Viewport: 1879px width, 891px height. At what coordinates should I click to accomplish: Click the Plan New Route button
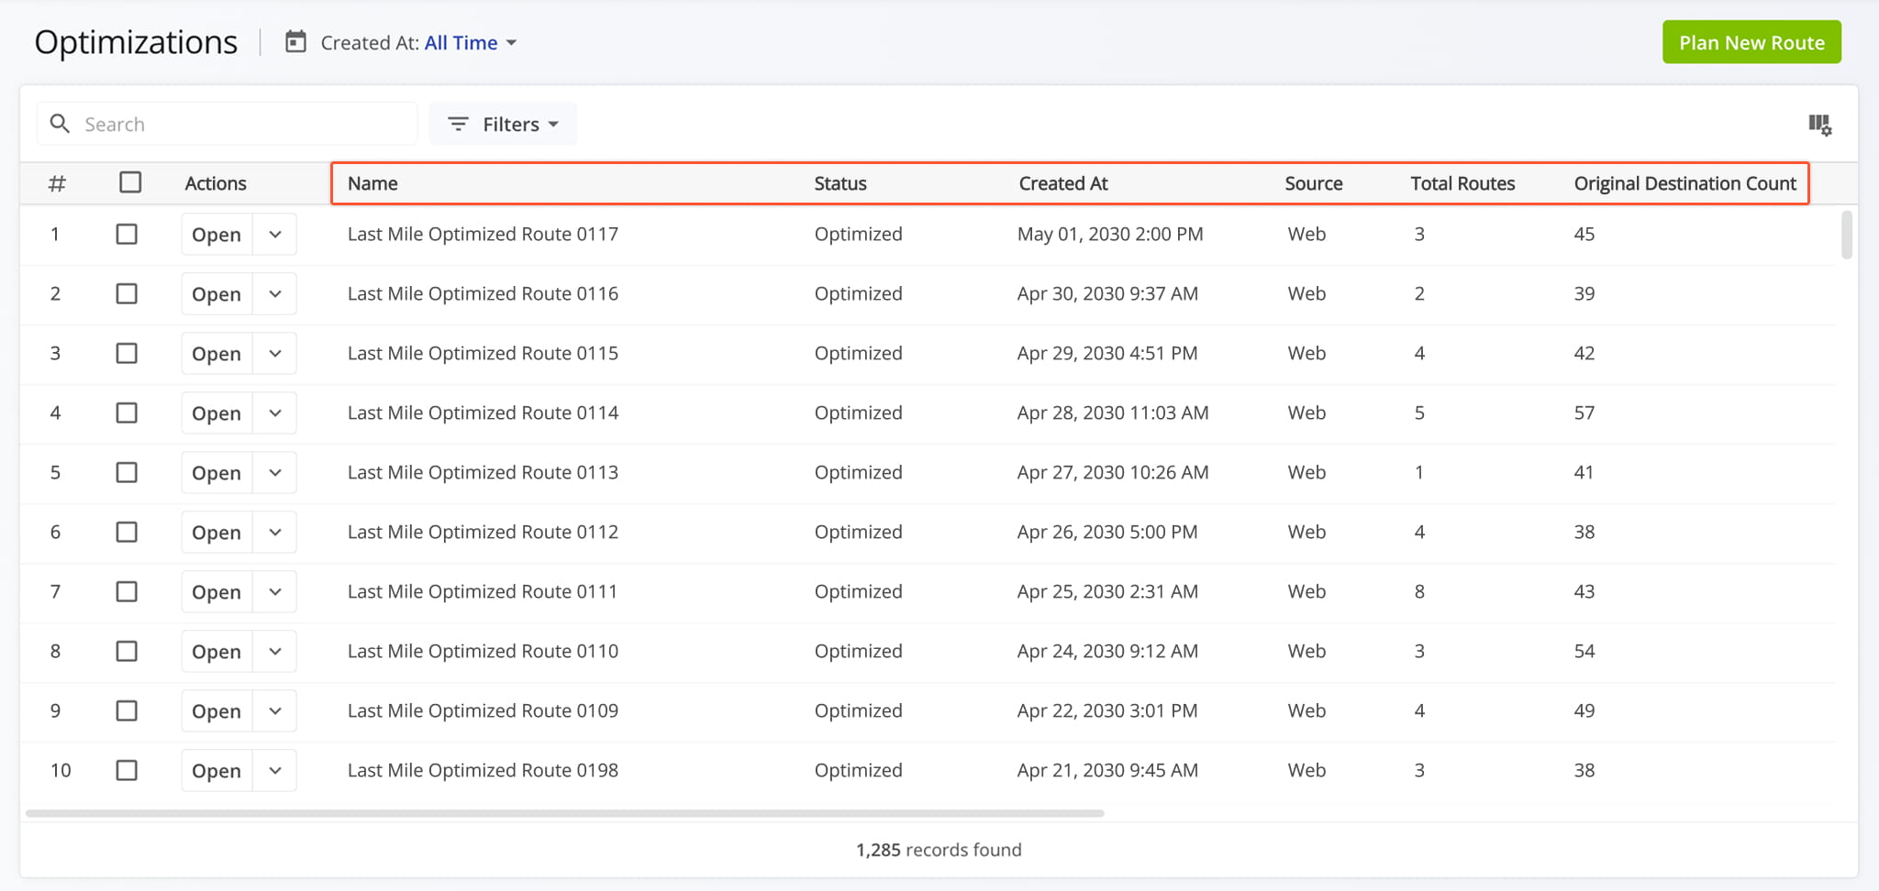[x=1751, y=42]
